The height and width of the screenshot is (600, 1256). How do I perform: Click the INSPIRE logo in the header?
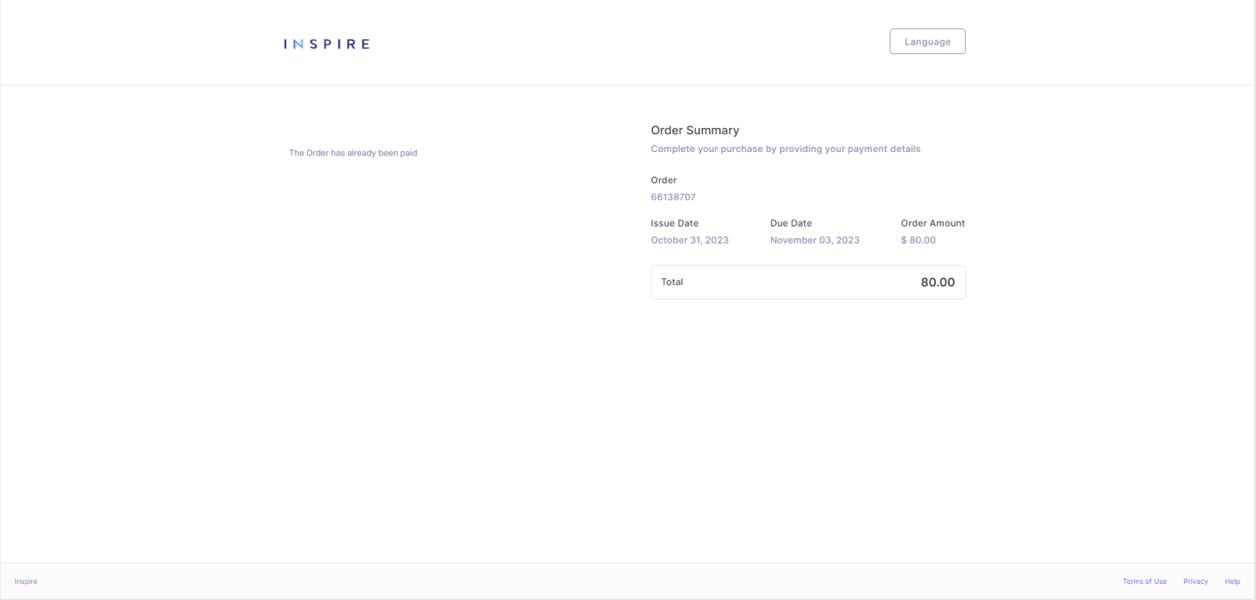326,44
